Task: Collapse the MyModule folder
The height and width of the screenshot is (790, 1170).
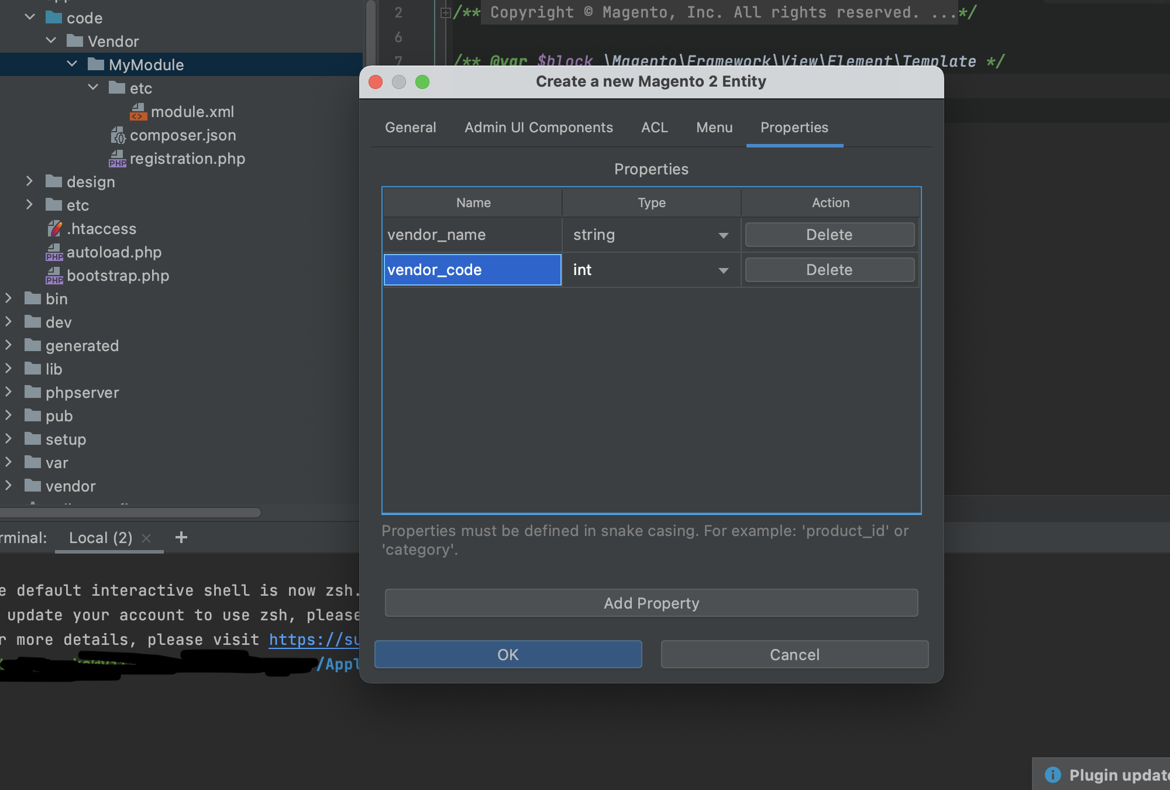Action: tap(72, 64)
